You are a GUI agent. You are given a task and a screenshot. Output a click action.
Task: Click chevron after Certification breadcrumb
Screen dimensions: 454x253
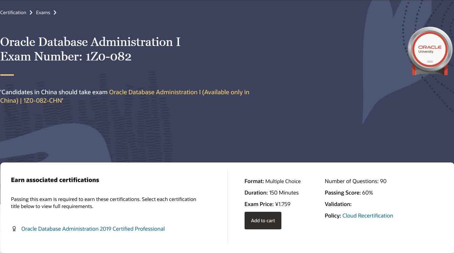31,12
